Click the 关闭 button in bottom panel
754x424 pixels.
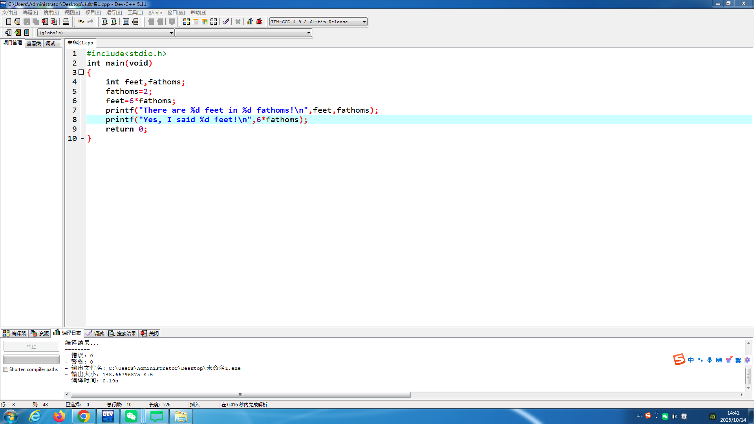(x=150, y=333)
